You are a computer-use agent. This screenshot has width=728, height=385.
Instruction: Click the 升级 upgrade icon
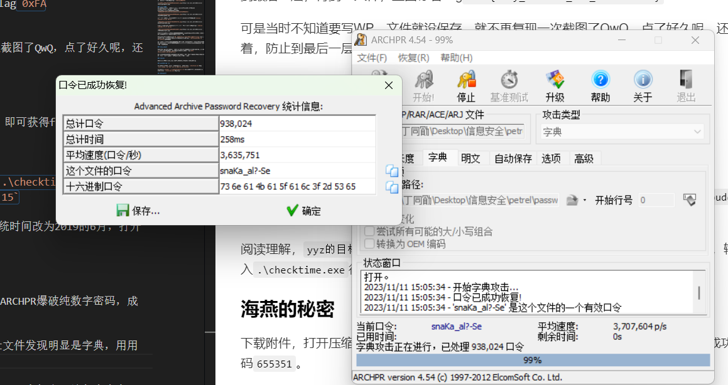[555, 86]
